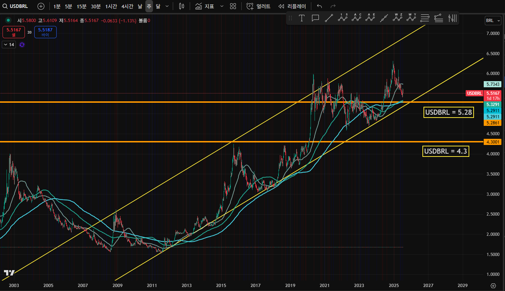Click the undo arrow
The image size is (505, 291).
click(x=319, y=6)
